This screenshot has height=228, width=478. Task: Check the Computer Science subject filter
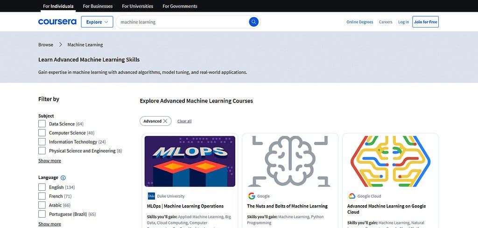click(42, 133)
